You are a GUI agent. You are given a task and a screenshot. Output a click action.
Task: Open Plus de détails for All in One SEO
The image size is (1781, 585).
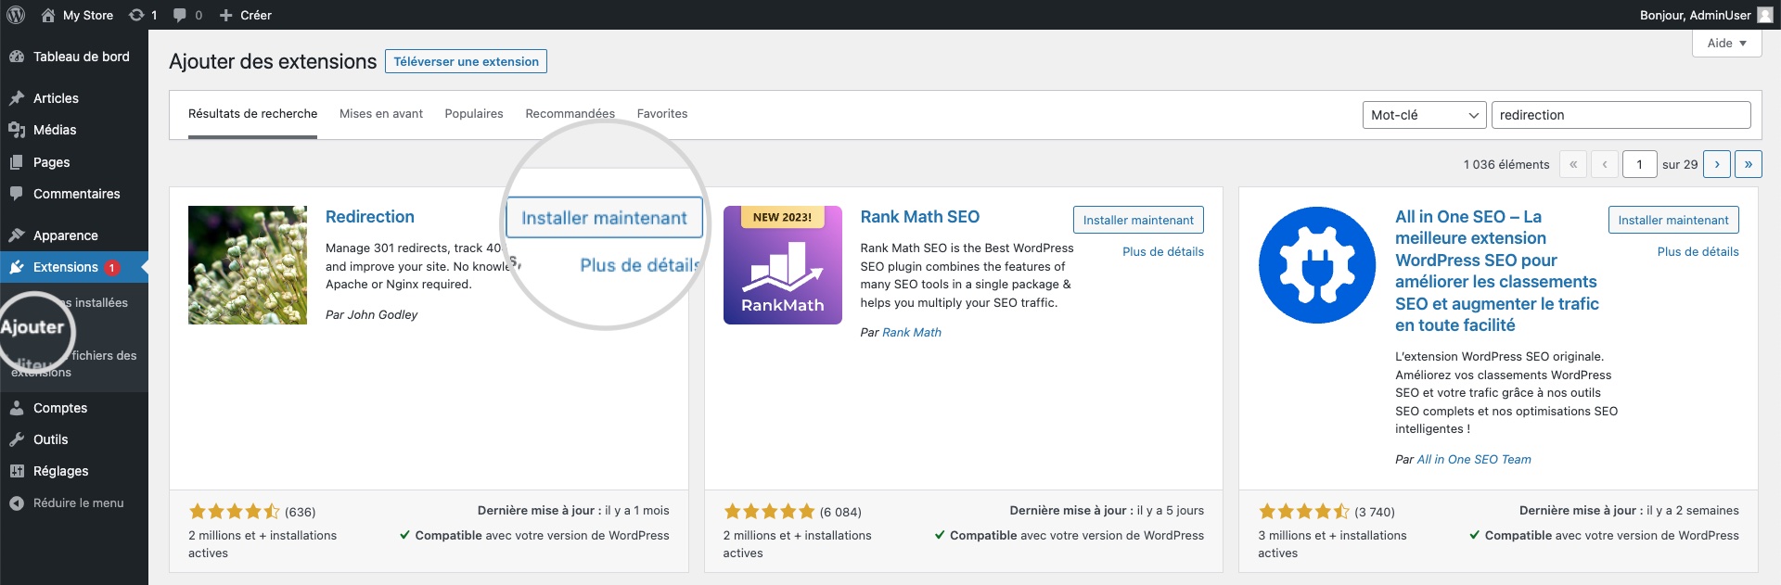[1698, 251]
